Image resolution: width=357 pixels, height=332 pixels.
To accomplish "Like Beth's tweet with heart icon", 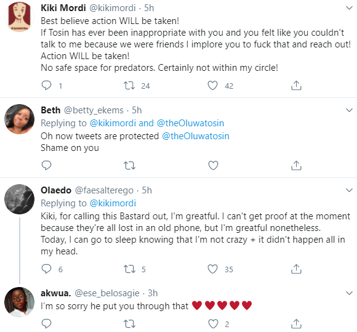I will (x=213, y=166).
